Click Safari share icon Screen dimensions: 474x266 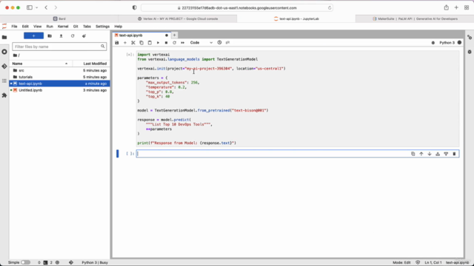[446, 7]
